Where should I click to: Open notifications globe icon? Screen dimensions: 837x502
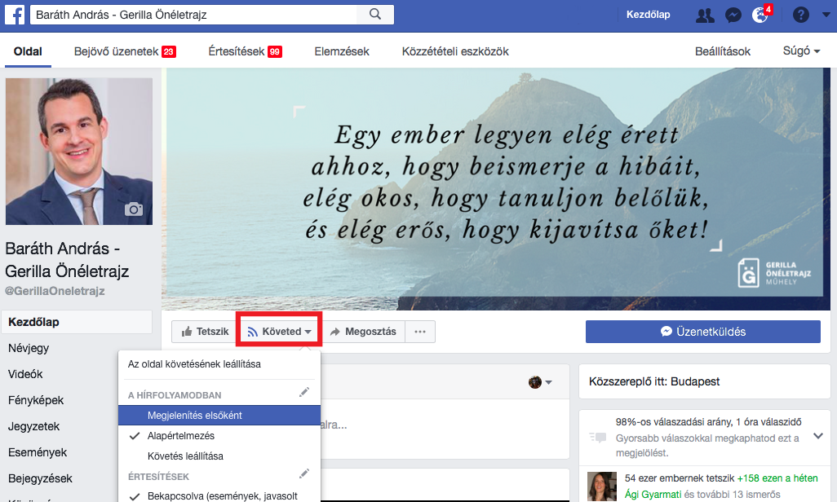click(x=759, y=15)
